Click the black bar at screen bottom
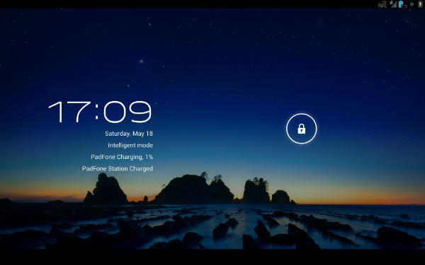This screenshot has height=265, width=425. point(212,257)
